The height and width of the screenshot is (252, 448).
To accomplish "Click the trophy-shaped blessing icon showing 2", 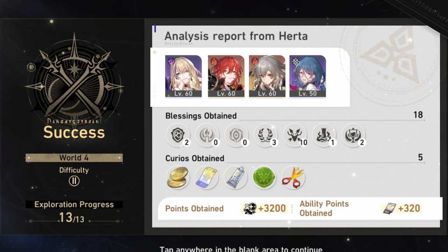I will click(x=353, y=135).
